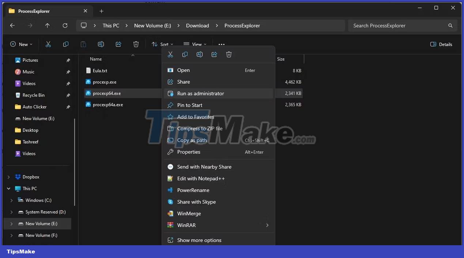Open the View dropdown
This screenshot has height=258, width=464.
(195, 44)
